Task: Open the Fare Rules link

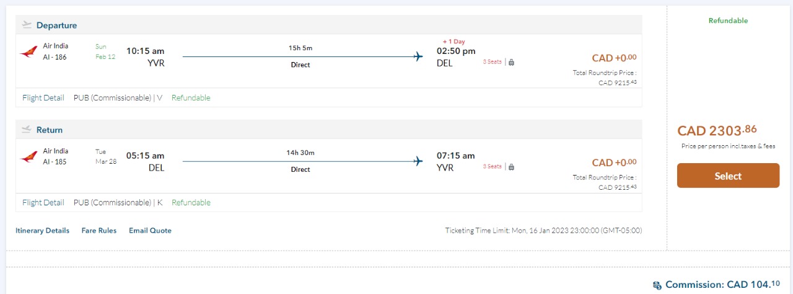Action: [99, 231]
